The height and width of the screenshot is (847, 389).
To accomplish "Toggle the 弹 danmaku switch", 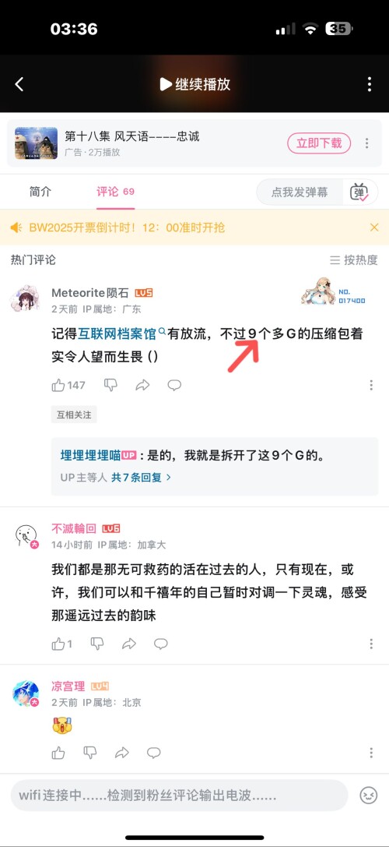I will pyautogui.click(x=359, y=192).
